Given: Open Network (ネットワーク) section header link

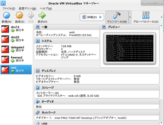Looking at the screenshot, I should click(x=49, y=113).
